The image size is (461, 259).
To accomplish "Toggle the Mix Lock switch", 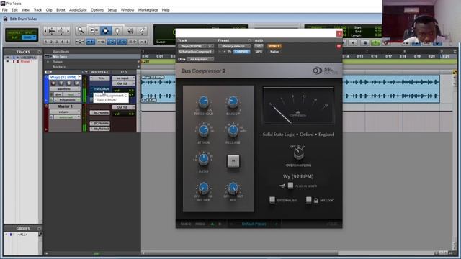I will pos(308,200).
